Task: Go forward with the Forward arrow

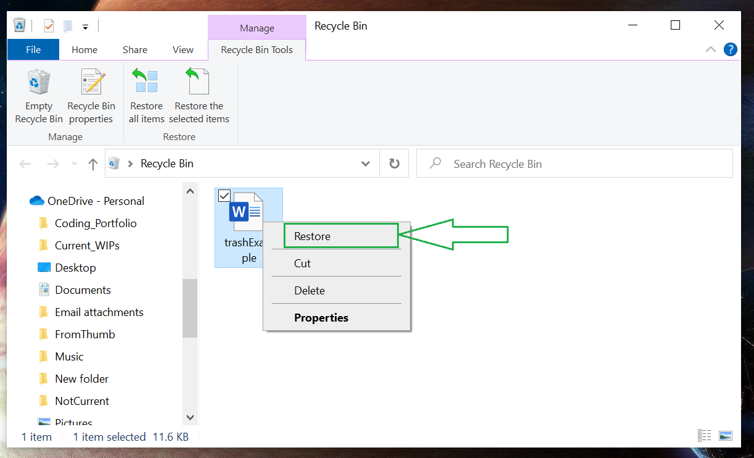Action: click(54, 164)
